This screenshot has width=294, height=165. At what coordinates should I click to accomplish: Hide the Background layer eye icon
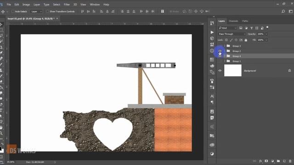click(x=220, y=71)
